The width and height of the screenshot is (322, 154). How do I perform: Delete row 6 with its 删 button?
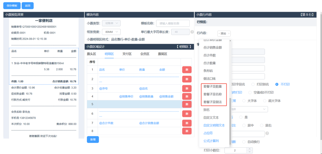pyautogui.click(x=187, y=114)
